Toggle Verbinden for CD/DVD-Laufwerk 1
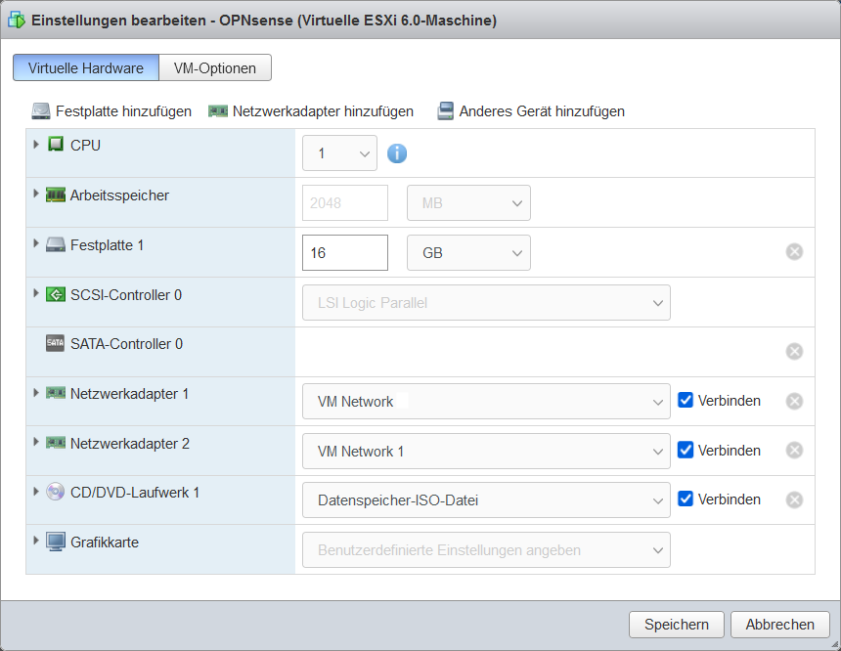Screen dimensions: 841x651 pos(686,499)
